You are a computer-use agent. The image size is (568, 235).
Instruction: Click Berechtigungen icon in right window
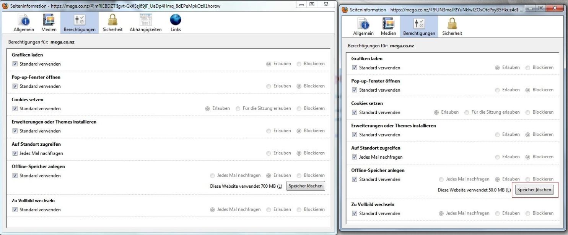[419, 24]
